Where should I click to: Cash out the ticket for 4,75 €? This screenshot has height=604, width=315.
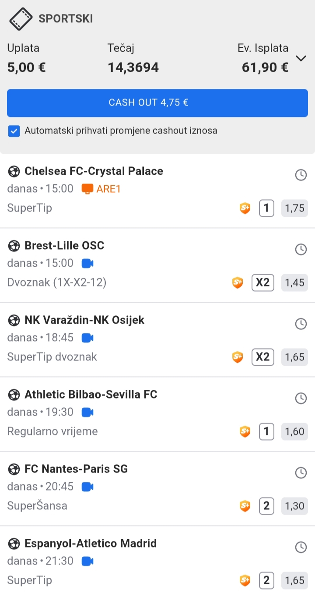(157, 103)
